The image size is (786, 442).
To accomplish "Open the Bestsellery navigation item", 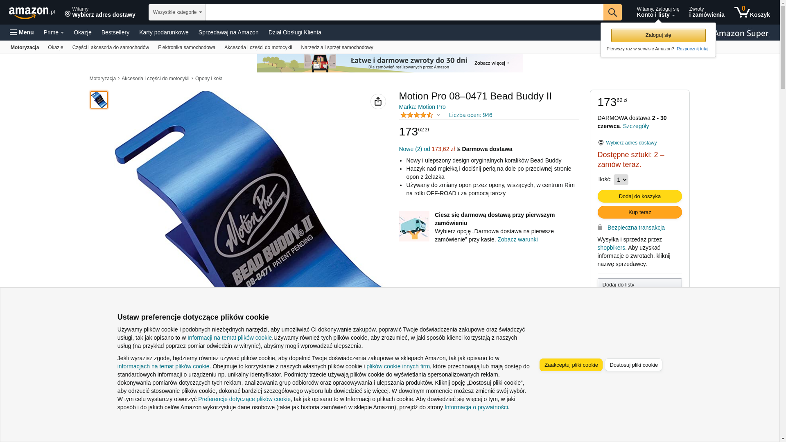I will [x=115, y=32].
